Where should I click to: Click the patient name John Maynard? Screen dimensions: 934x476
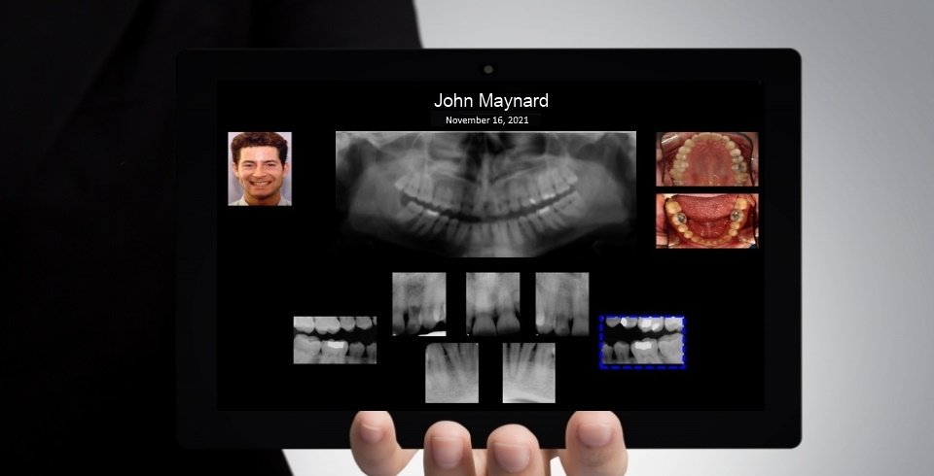490,101
